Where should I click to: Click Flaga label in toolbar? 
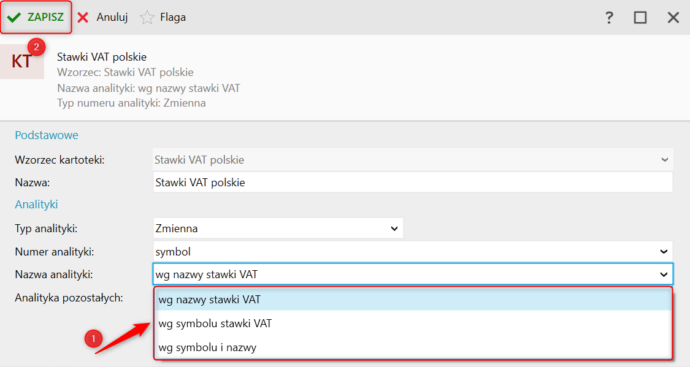[x=173, y=17]
